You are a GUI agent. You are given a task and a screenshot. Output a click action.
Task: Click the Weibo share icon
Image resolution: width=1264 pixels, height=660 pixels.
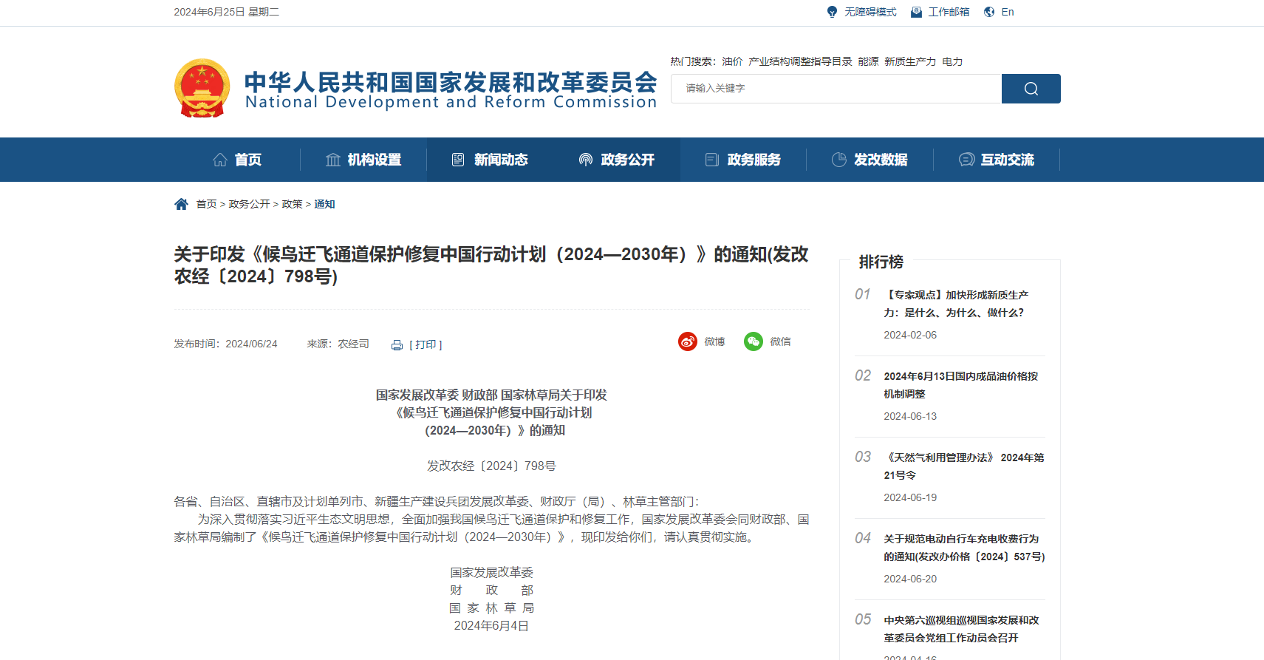[688, 341]
